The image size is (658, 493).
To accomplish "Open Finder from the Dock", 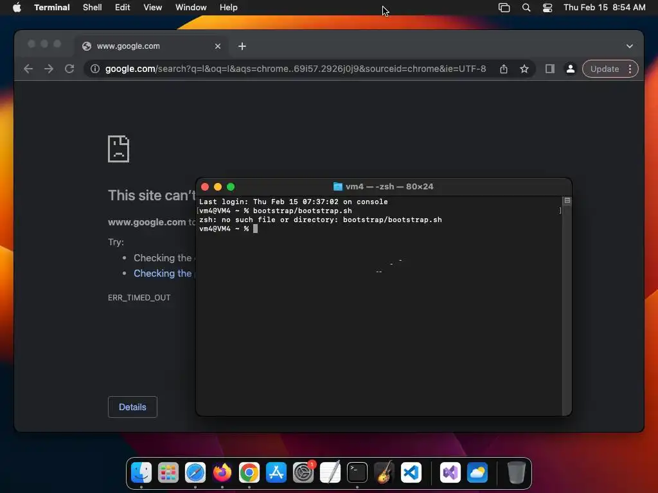I will tap(141, 473).
